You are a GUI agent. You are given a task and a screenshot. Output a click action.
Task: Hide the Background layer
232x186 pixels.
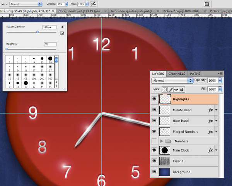(x=154, y=172)
